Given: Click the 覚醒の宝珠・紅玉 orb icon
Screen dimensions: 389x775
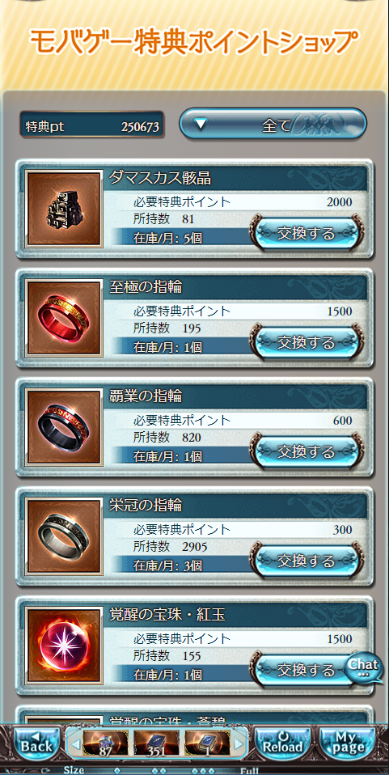Looking at the screenshot, I should [x=64, y=646].
